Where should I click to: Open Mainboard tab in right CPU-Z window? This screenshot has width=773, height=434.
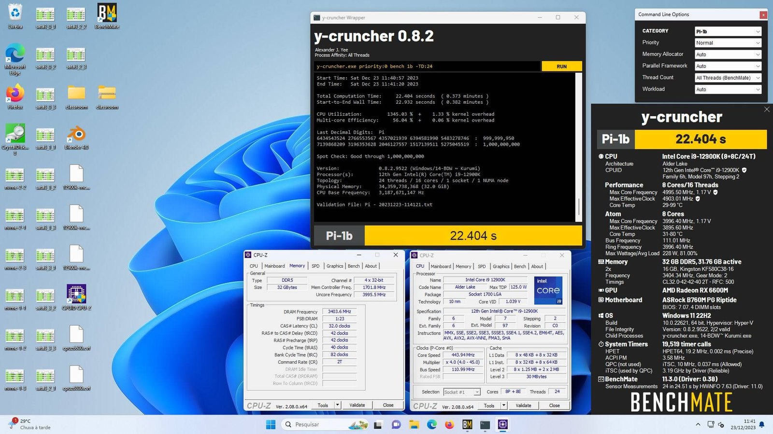(x=441, y=266)
